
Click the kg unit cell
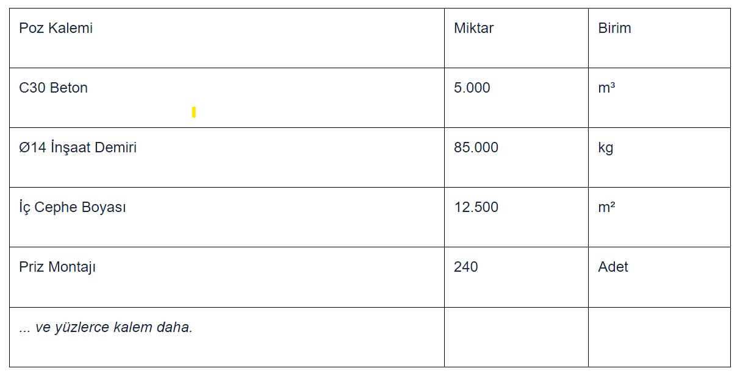606,147
